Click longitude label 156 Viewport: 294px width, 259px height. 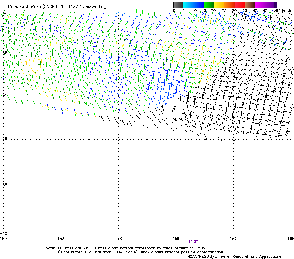[x=118, y=239]
